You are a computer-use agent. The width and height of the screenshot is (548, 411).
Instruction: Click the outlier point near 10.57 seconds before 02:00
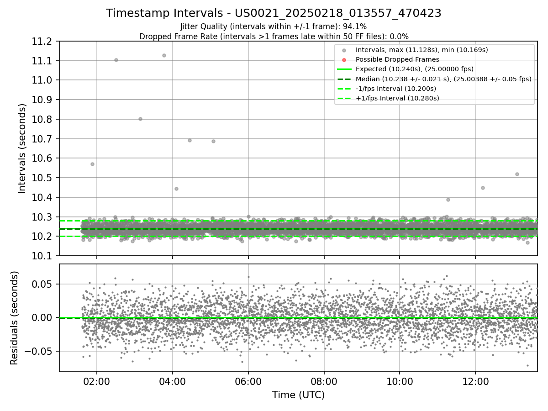[92, 164]
